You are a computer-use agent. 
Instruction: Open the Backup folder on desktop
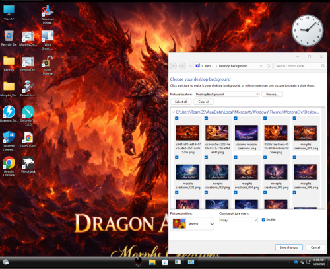tap(9, 63)
